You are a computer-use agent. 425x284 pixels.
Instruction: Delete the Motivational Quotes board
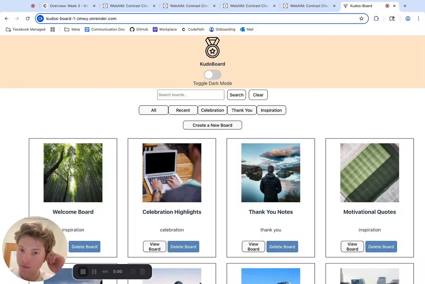tap(381, 246)
